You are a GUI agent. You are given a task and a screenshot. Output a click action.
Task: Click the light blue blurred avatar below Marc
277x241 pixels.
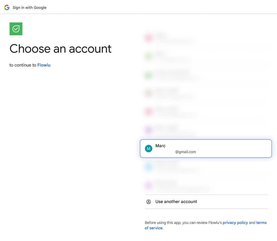[149, 167]
